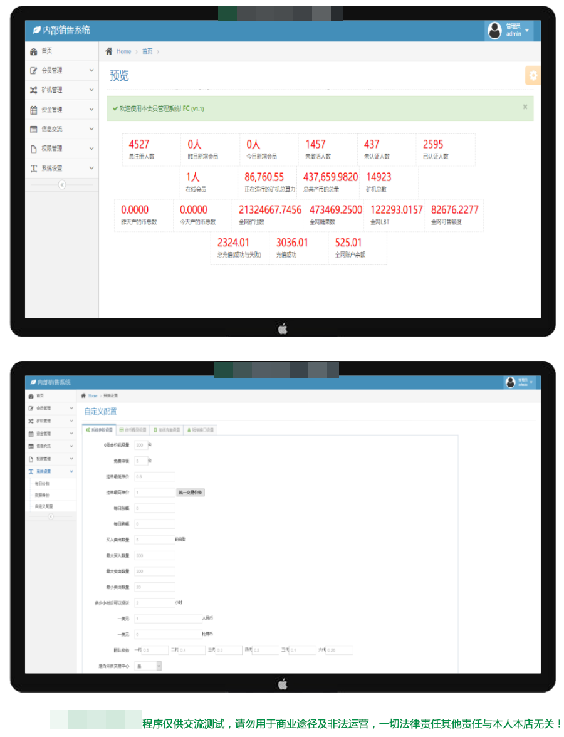Click 矿机管理 shuffle icon on 自定义配置 screen

click(31, 421)
